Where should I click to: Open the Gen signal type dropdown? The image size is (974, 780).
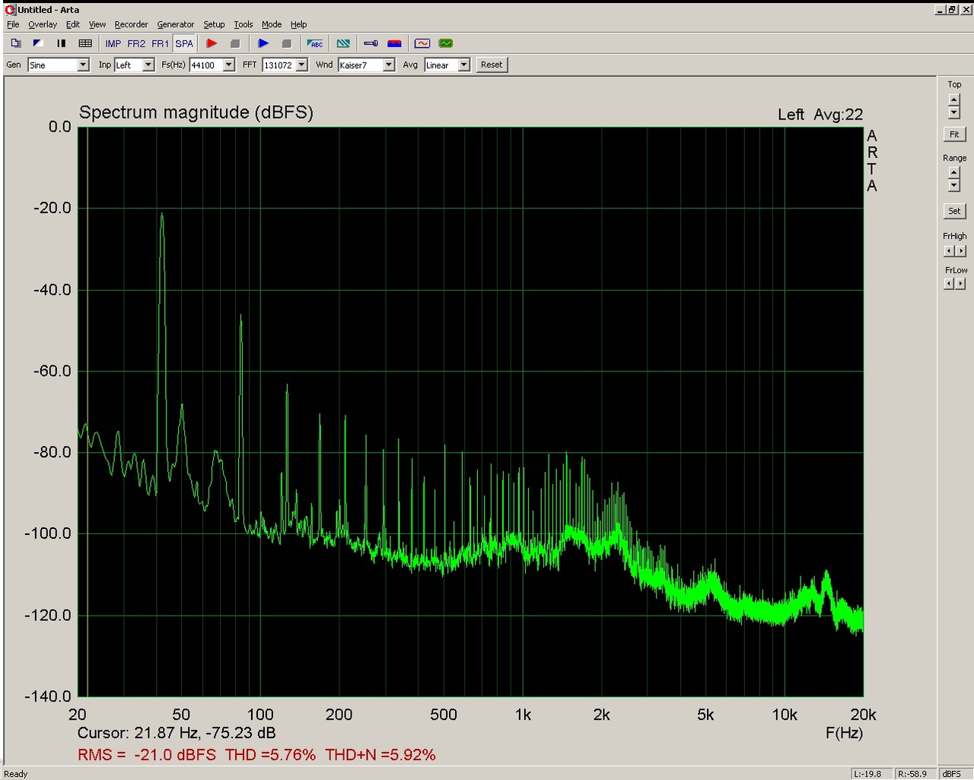(83, 65)
